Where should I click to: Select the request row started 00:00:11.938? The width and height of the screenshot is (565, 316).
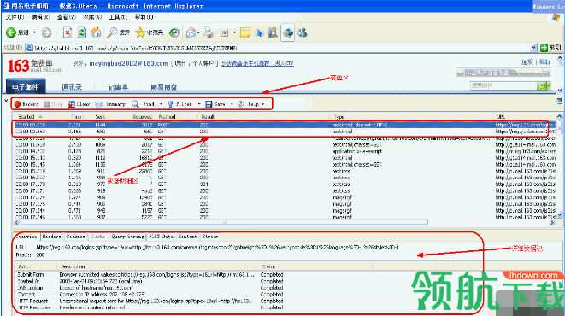point(285,144)
